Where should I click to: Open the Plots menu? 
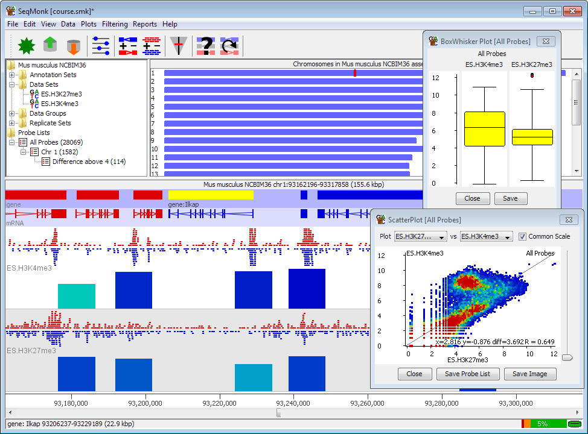pos(89,24)
